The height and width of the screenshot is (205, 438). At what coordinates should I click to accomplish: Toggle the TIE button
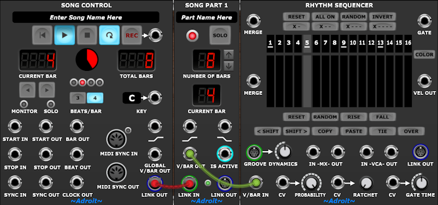tap(382, 131)
